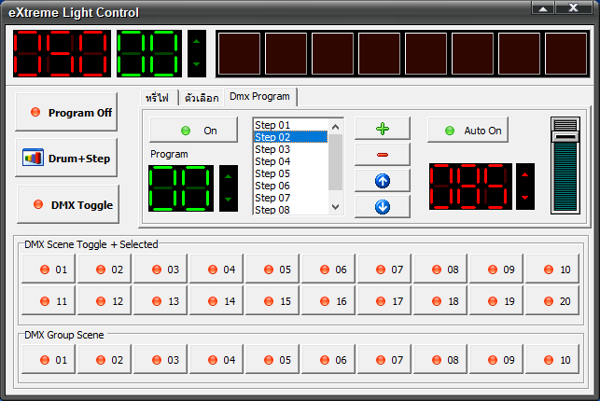Select Step 01 in the list
600x401 pixels.
290,125
